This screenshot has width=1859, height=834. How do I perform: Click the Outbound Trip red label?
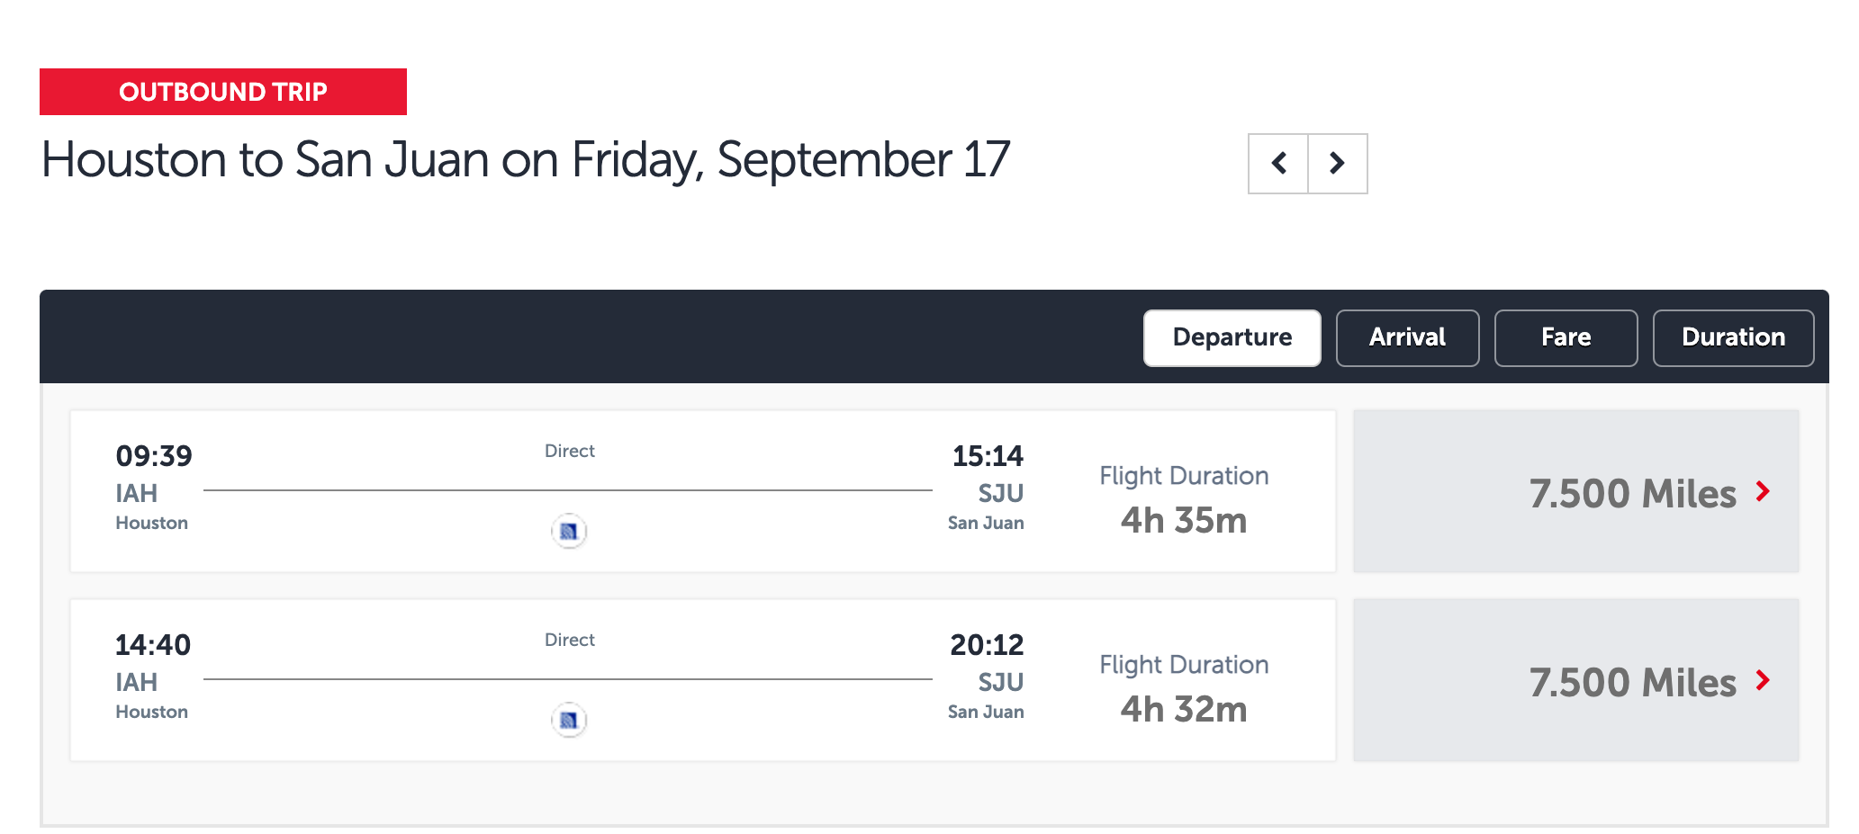click(223, 92)
